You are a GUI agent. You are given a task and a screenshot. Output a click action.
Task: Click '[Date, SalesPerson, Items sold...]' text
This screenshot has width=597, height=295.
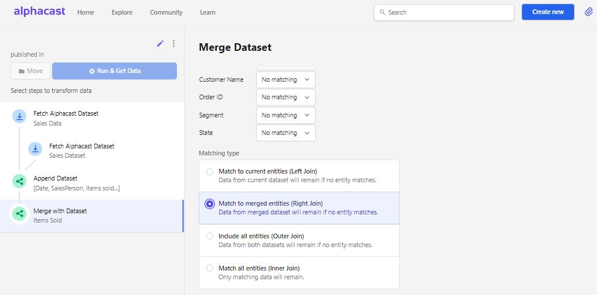point(77,188)
